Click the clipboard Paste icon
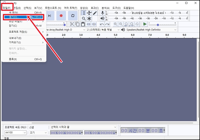The width and height of the screenshot is (200, 140). [x=83, y=24]
